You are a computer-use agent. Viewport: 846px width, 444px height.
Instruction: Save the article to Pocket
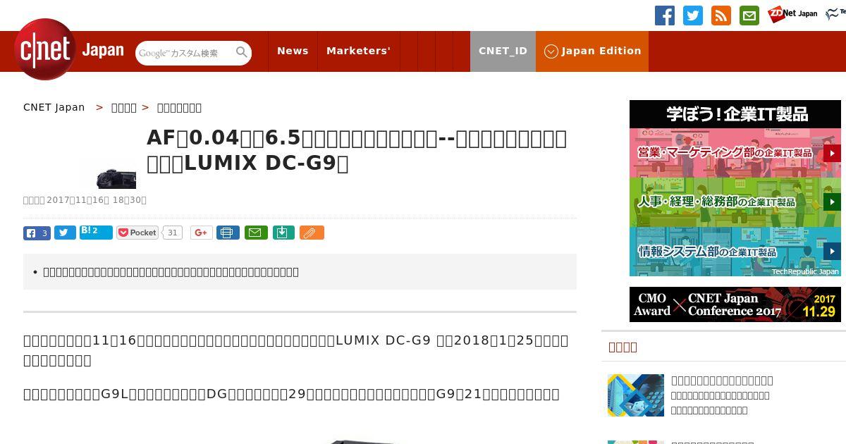tap(137, 233)
